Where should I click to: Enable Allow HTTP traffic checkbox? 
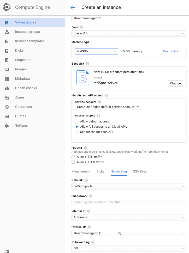tap(73, 157)
